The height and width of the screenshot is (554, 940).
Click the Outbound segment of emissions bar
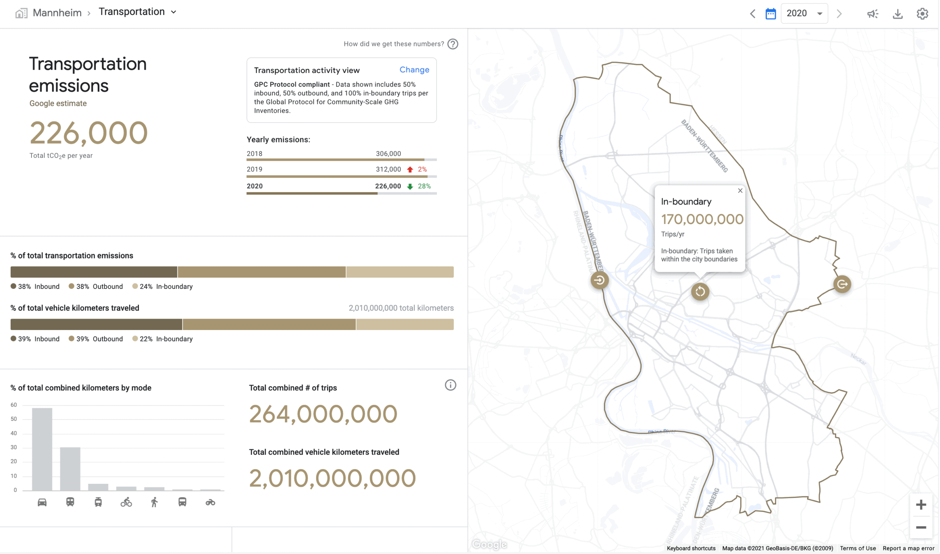coord(261,272)
